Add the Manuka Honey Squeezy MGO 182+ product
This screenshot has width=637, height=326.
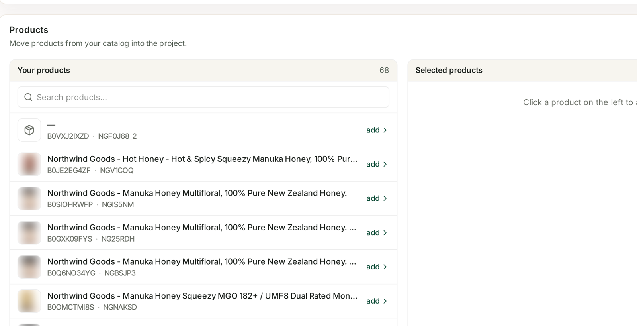point(377,301)
